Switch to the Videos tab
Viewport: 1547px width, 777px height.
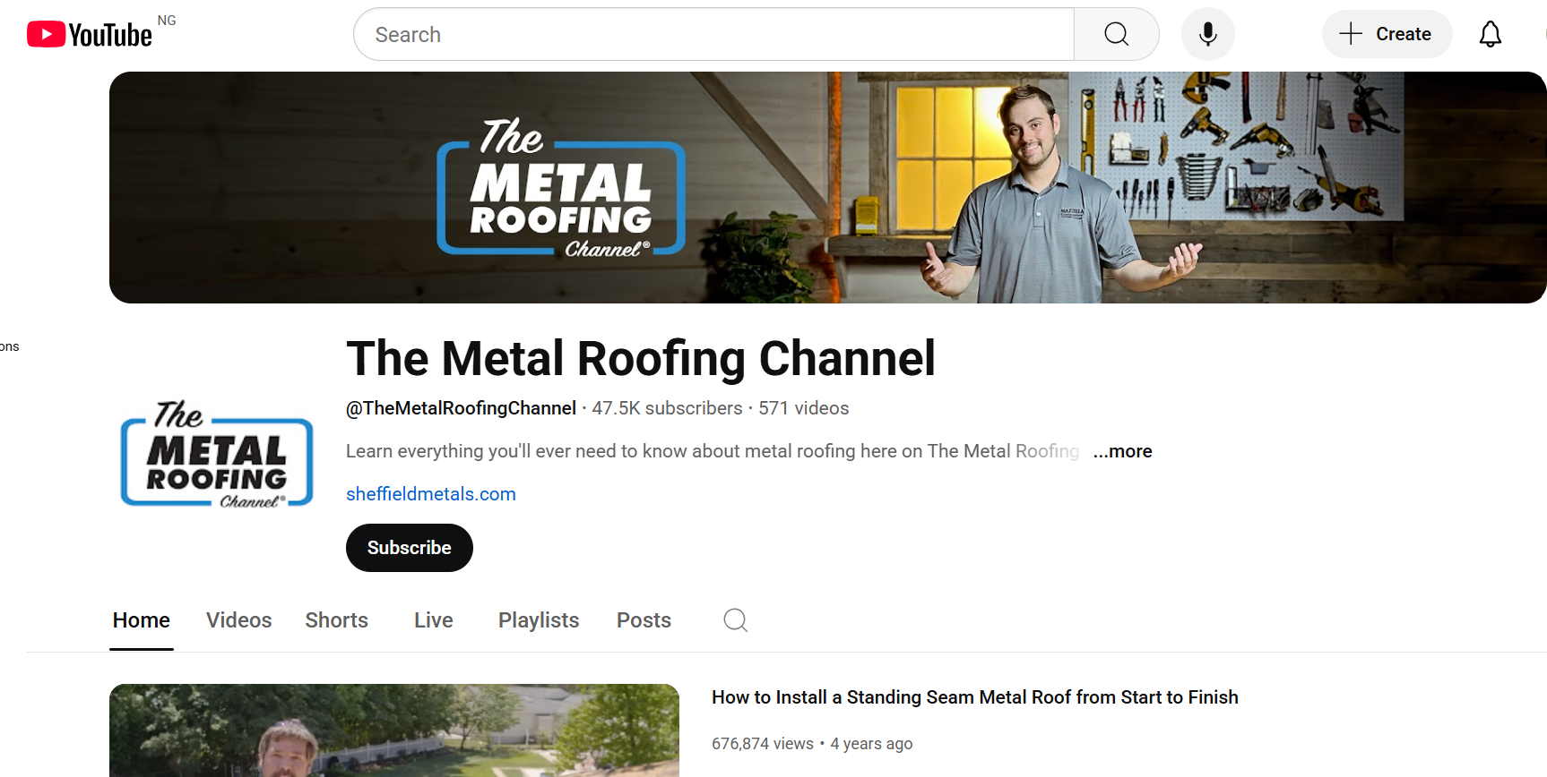click(x=238, y=620)
